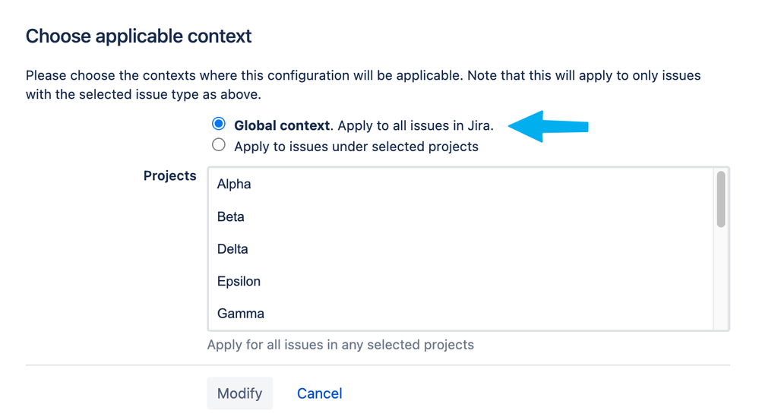
Task: Choose the Epsilon project entry
Action: click(461, 281)
